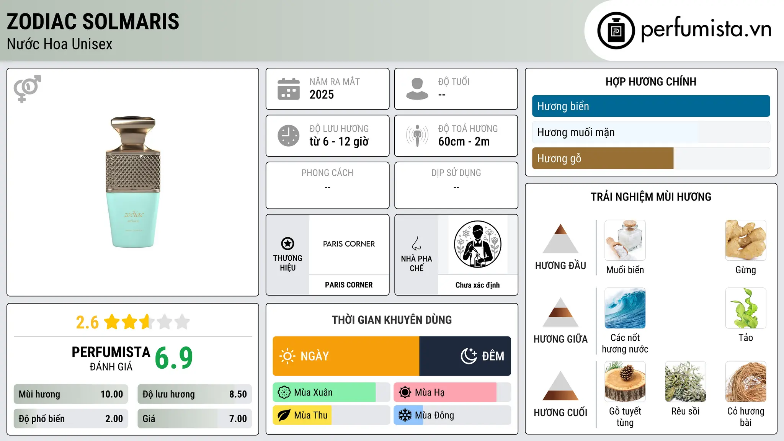Click the unisex gender symbol icon
The width and height of the screenshot is (784, 441).
click(x=27, y=88)
